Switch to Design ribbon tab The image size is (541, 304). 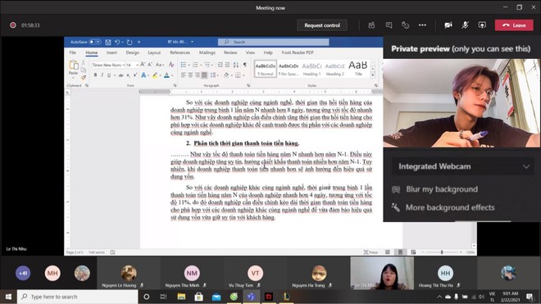[133, 52]
